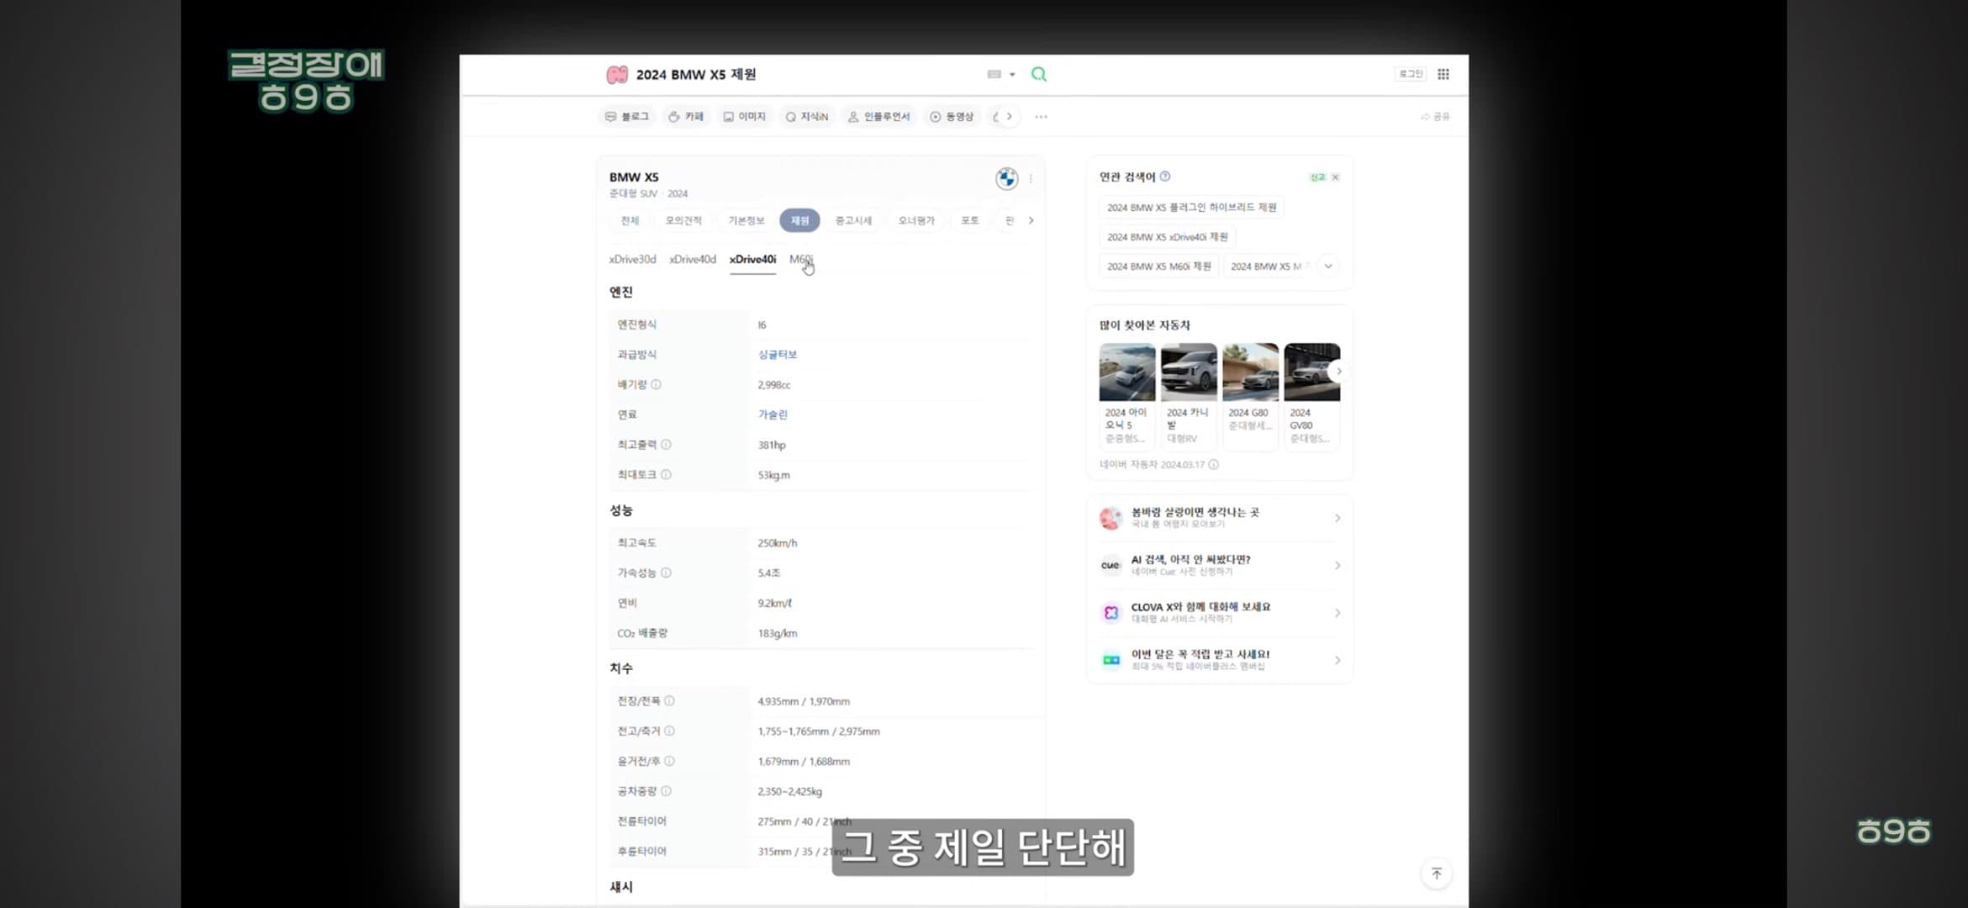This screenshot has width=1968, height=908.
Task: Open the 이미지 search tab
Action: tap(745, 117)
